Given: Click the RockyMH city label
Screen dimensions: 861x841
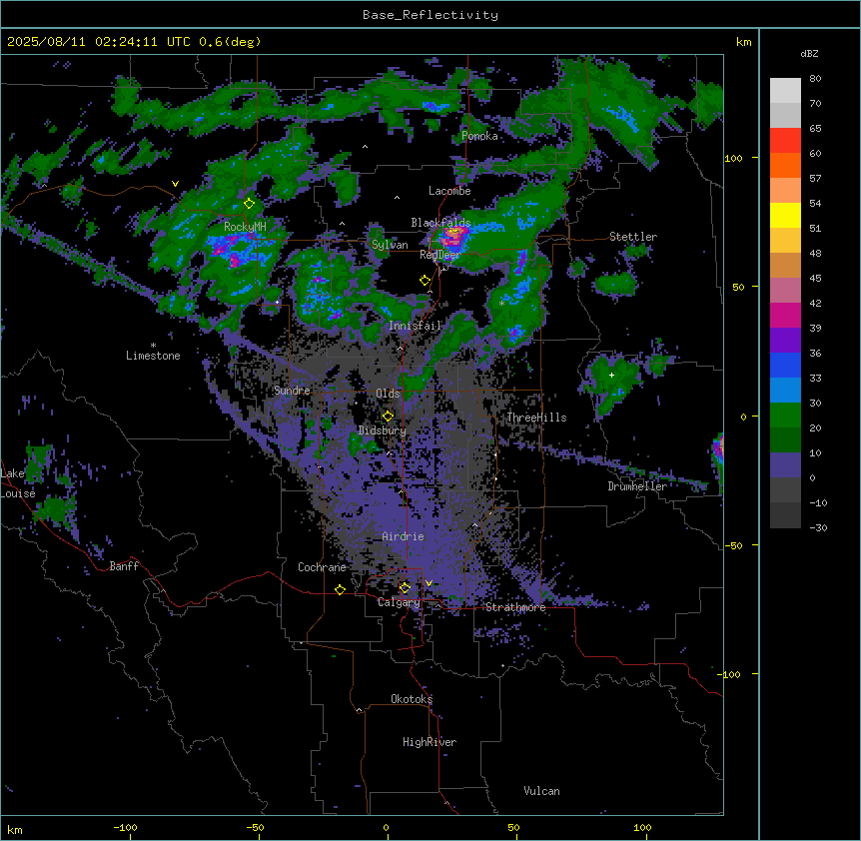Looking at the screenshot, I should pos(245,227).
